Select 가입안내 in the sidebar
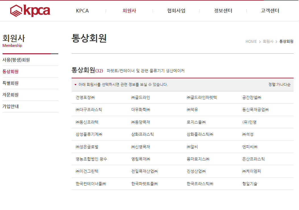This screenshot has height=210, width=299. coord(11,106)
